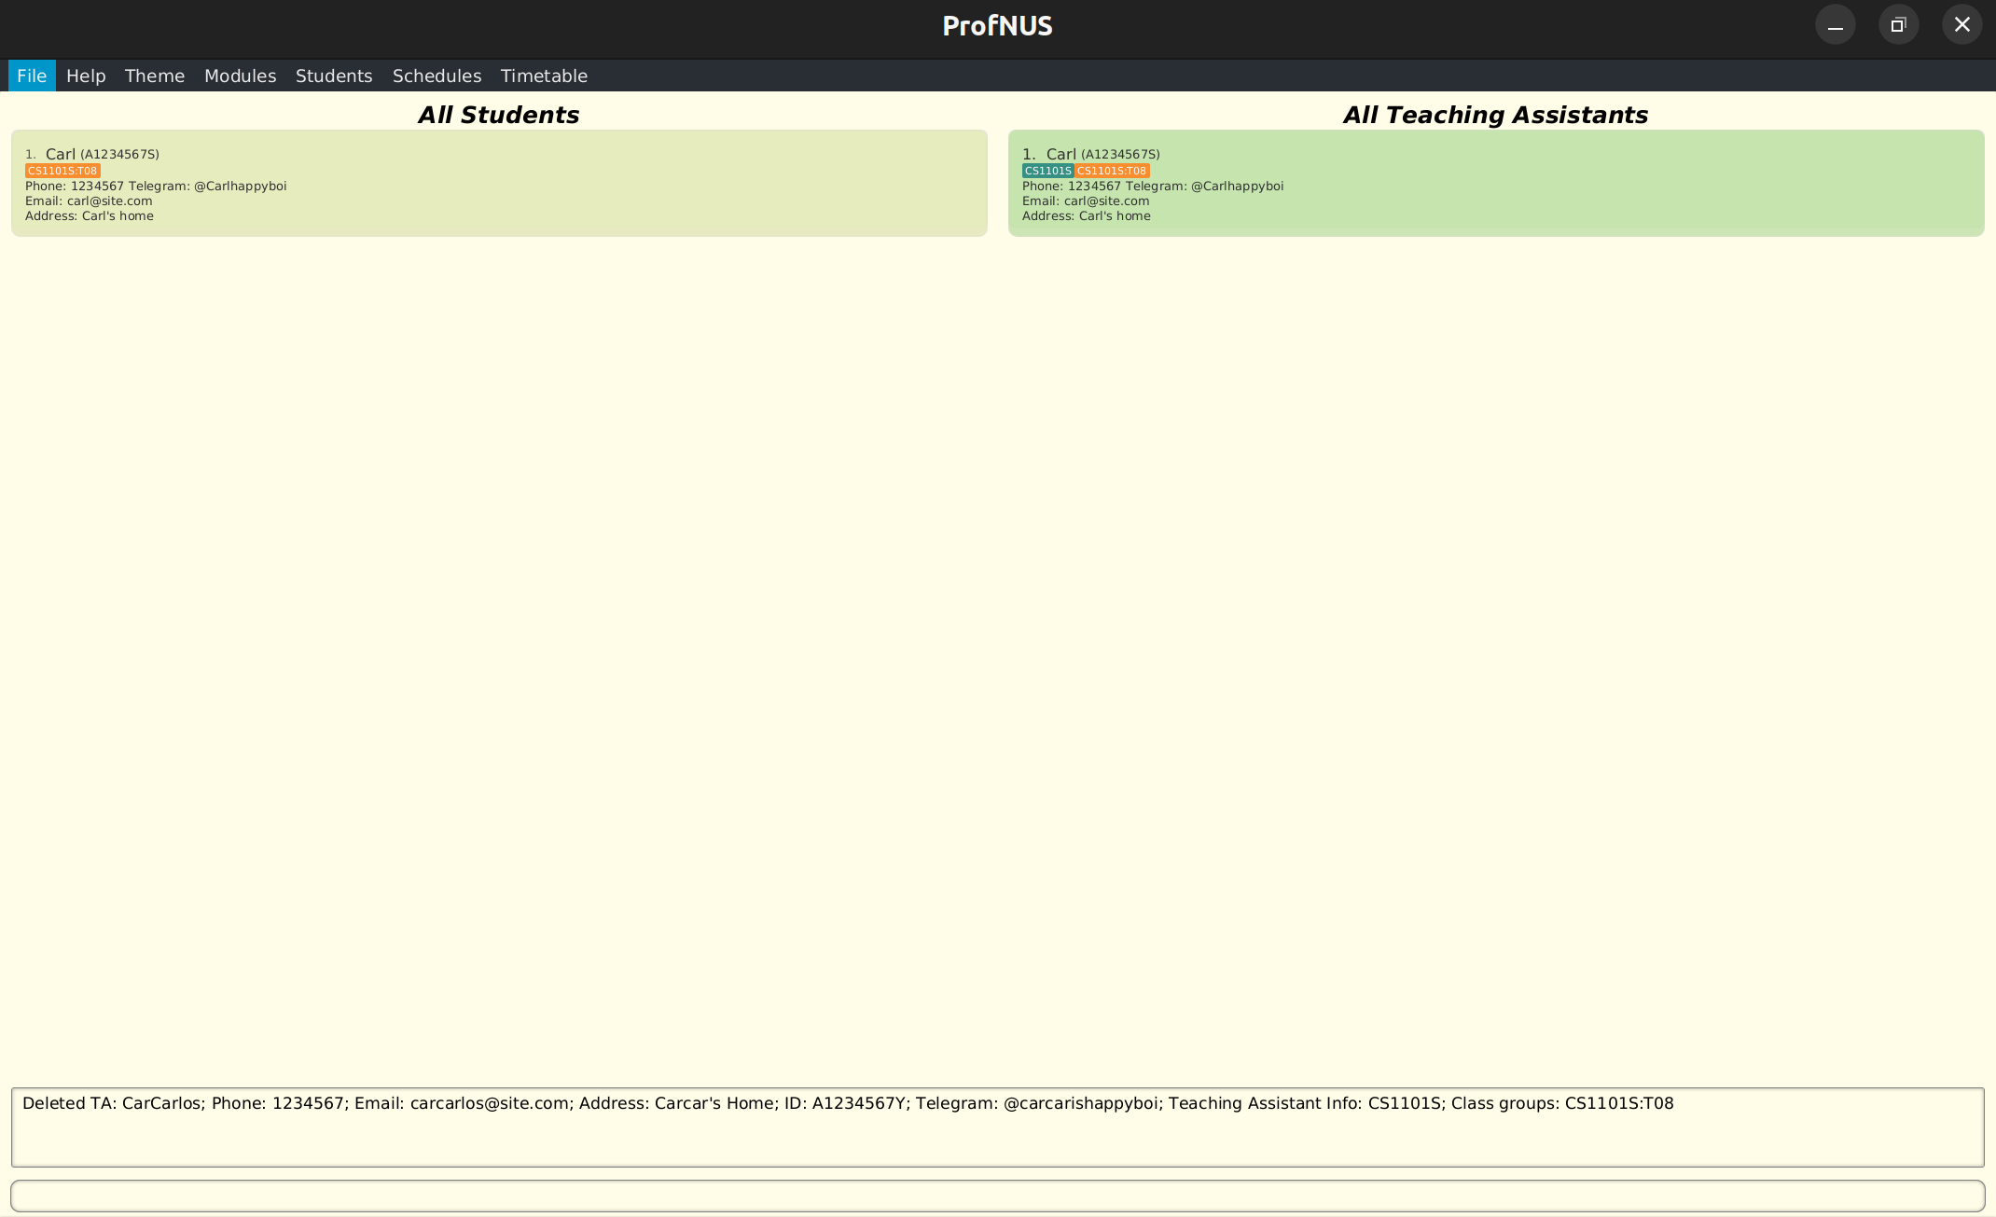The width and height of the screenshot is (1996, 1217).
Task: Open the File menu
Action: coord(32,76)
